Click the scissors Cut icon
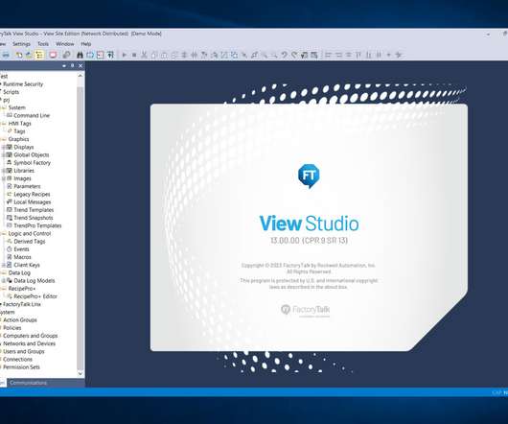Viewport: 508px width, 424px height. click(x=144, y=55)
